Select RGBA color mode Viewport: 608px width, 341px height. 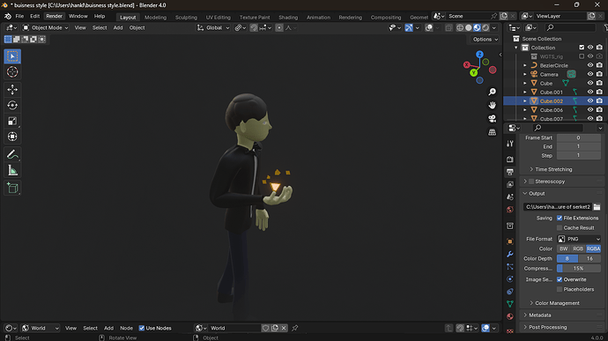coord(593,248)
